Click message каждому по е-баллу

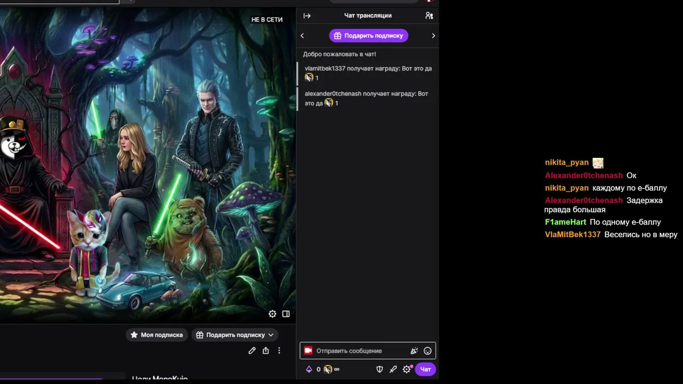[630, 188]
